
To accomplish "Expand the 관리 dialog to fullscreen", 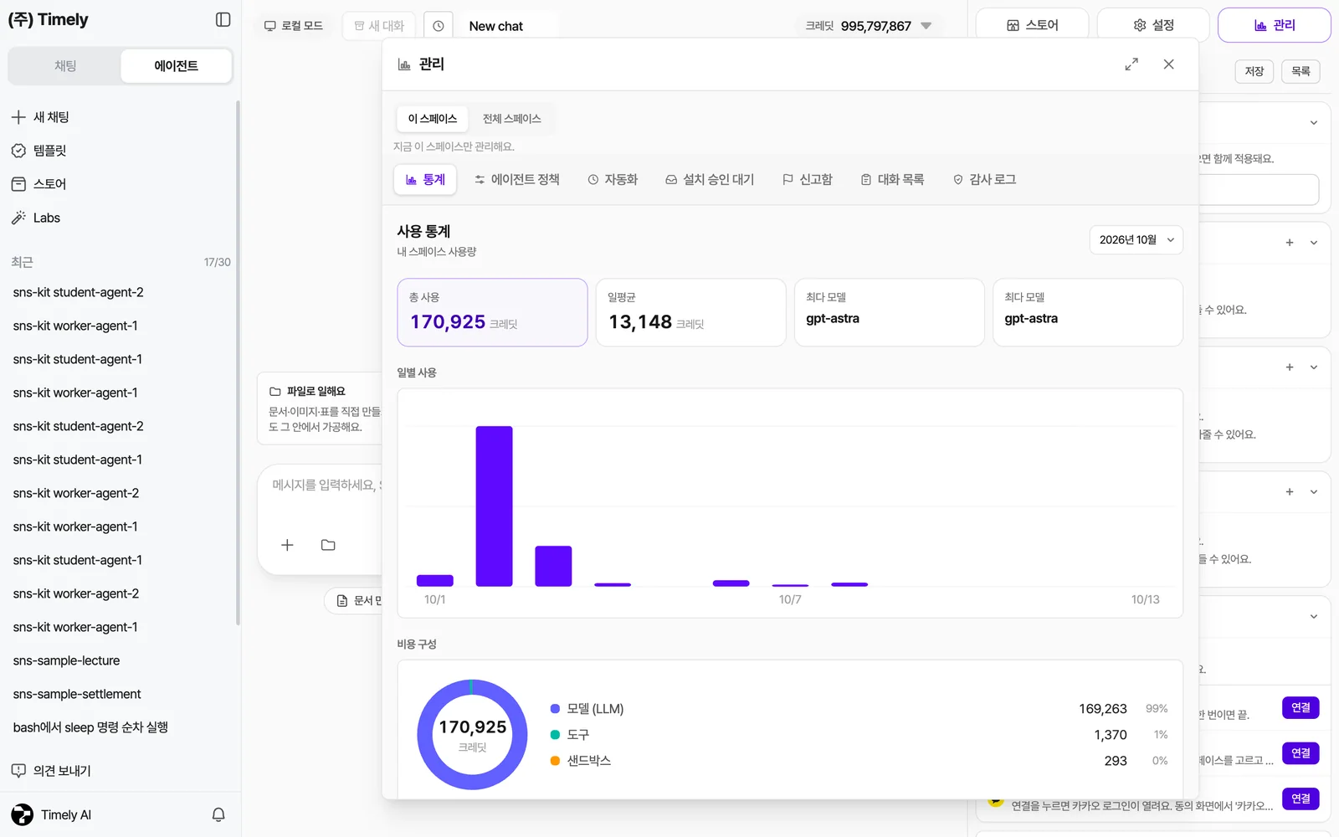I will 1131,64.
